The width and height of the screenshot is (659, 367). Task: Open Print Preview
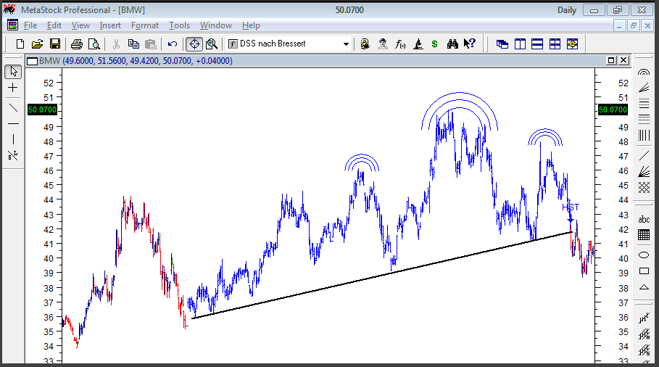94,44
